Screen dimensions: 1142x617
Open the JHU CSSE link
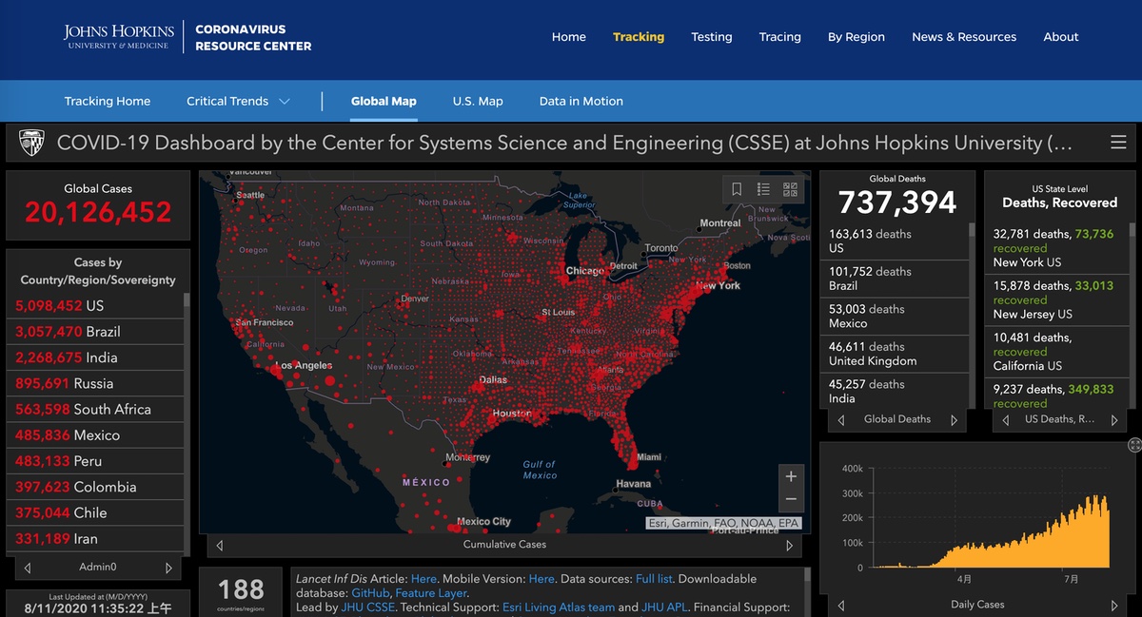(x=367, y=607)
